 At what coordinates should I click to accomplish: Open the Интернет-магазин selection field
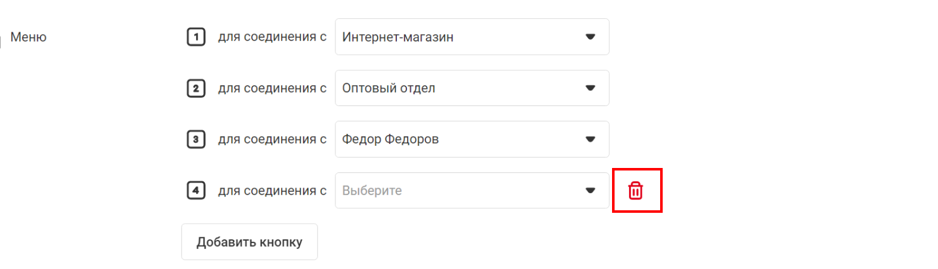tap(472, 37)
